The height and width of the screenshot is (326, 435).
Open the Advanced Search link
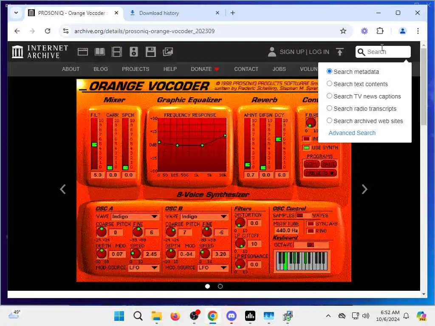click(352, 133)
